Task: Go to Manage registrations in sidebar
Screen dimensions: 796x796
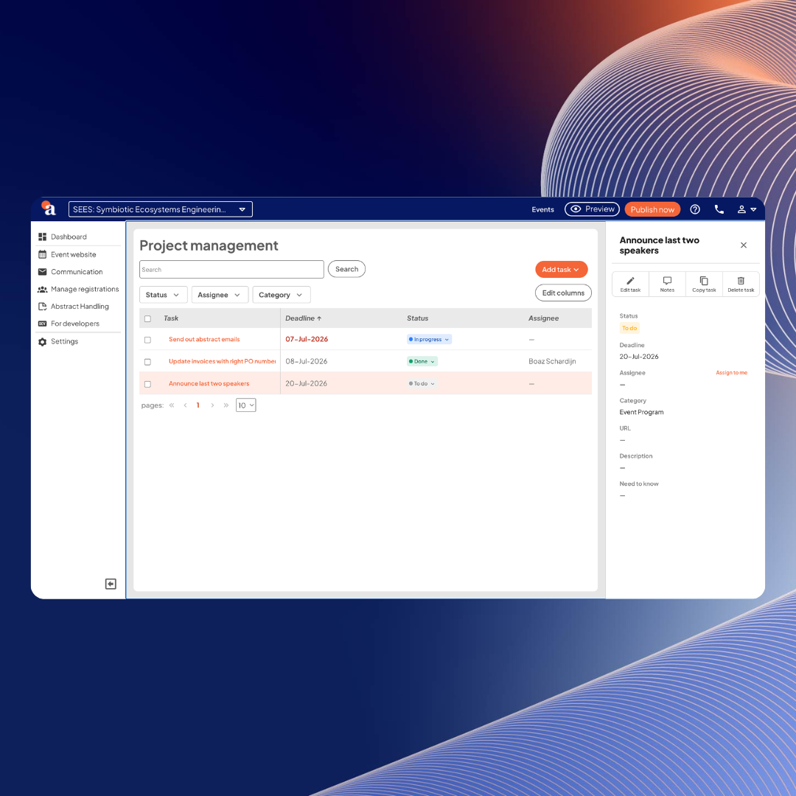Action: pos(79,289)
